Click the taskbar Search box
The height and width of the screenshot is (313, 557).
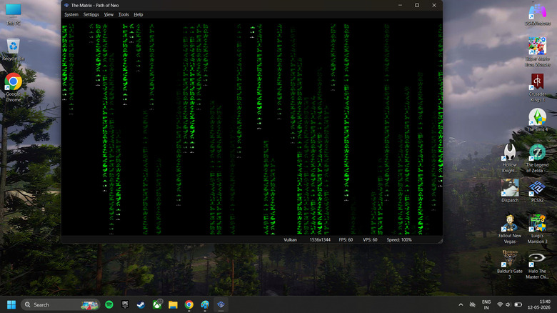coord(61,305)
